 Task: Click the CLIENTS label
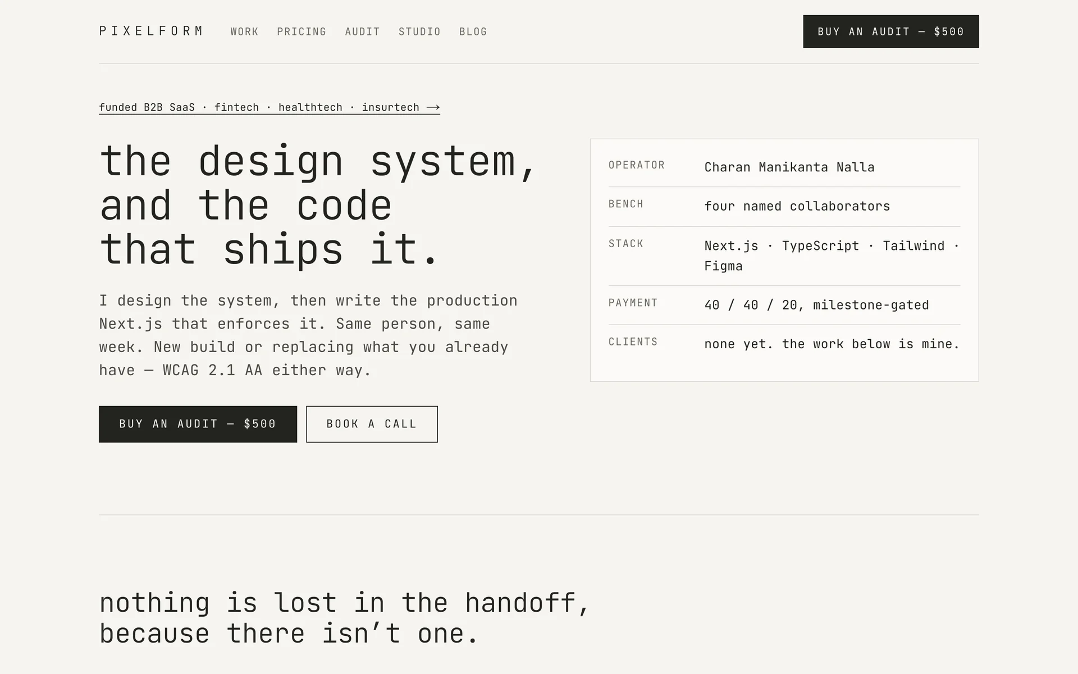633,341
